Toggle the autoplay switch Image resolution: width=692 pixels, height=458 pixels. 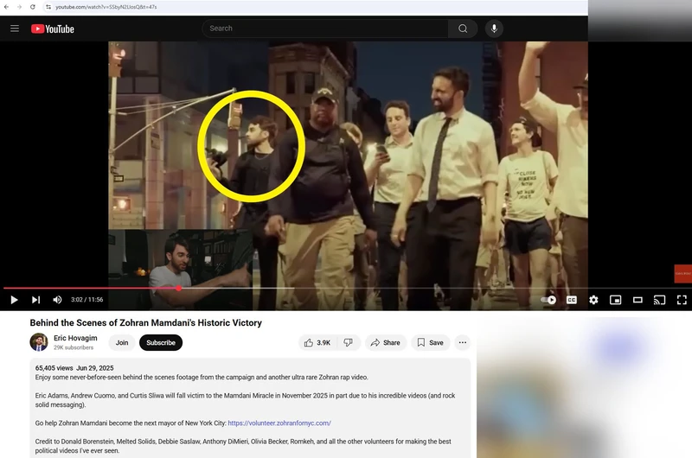tap(548, 300)
